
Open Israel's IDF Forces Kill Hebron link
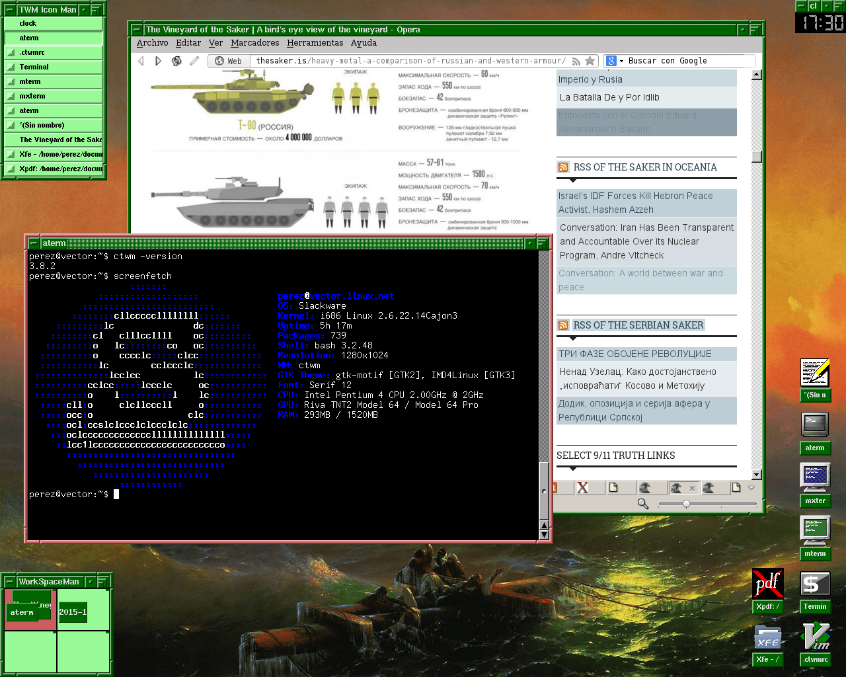[x=635, y=203]
